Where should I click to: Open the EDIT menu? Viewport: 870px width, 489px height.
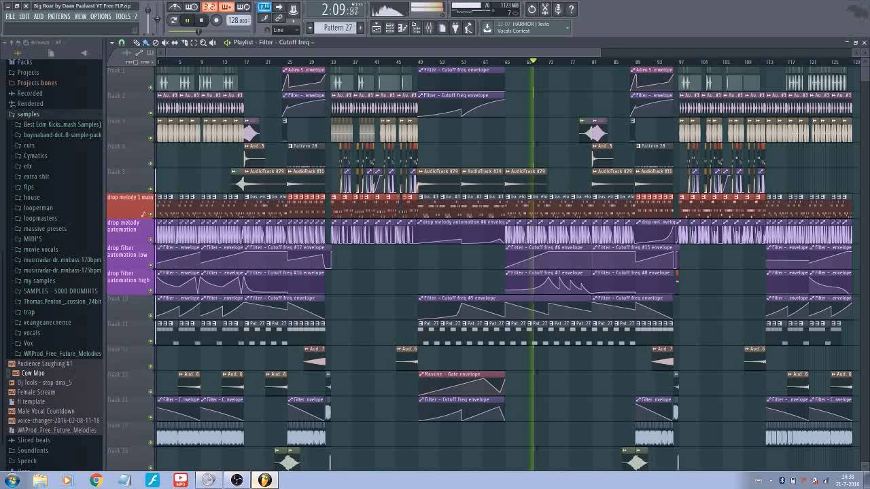24,16
